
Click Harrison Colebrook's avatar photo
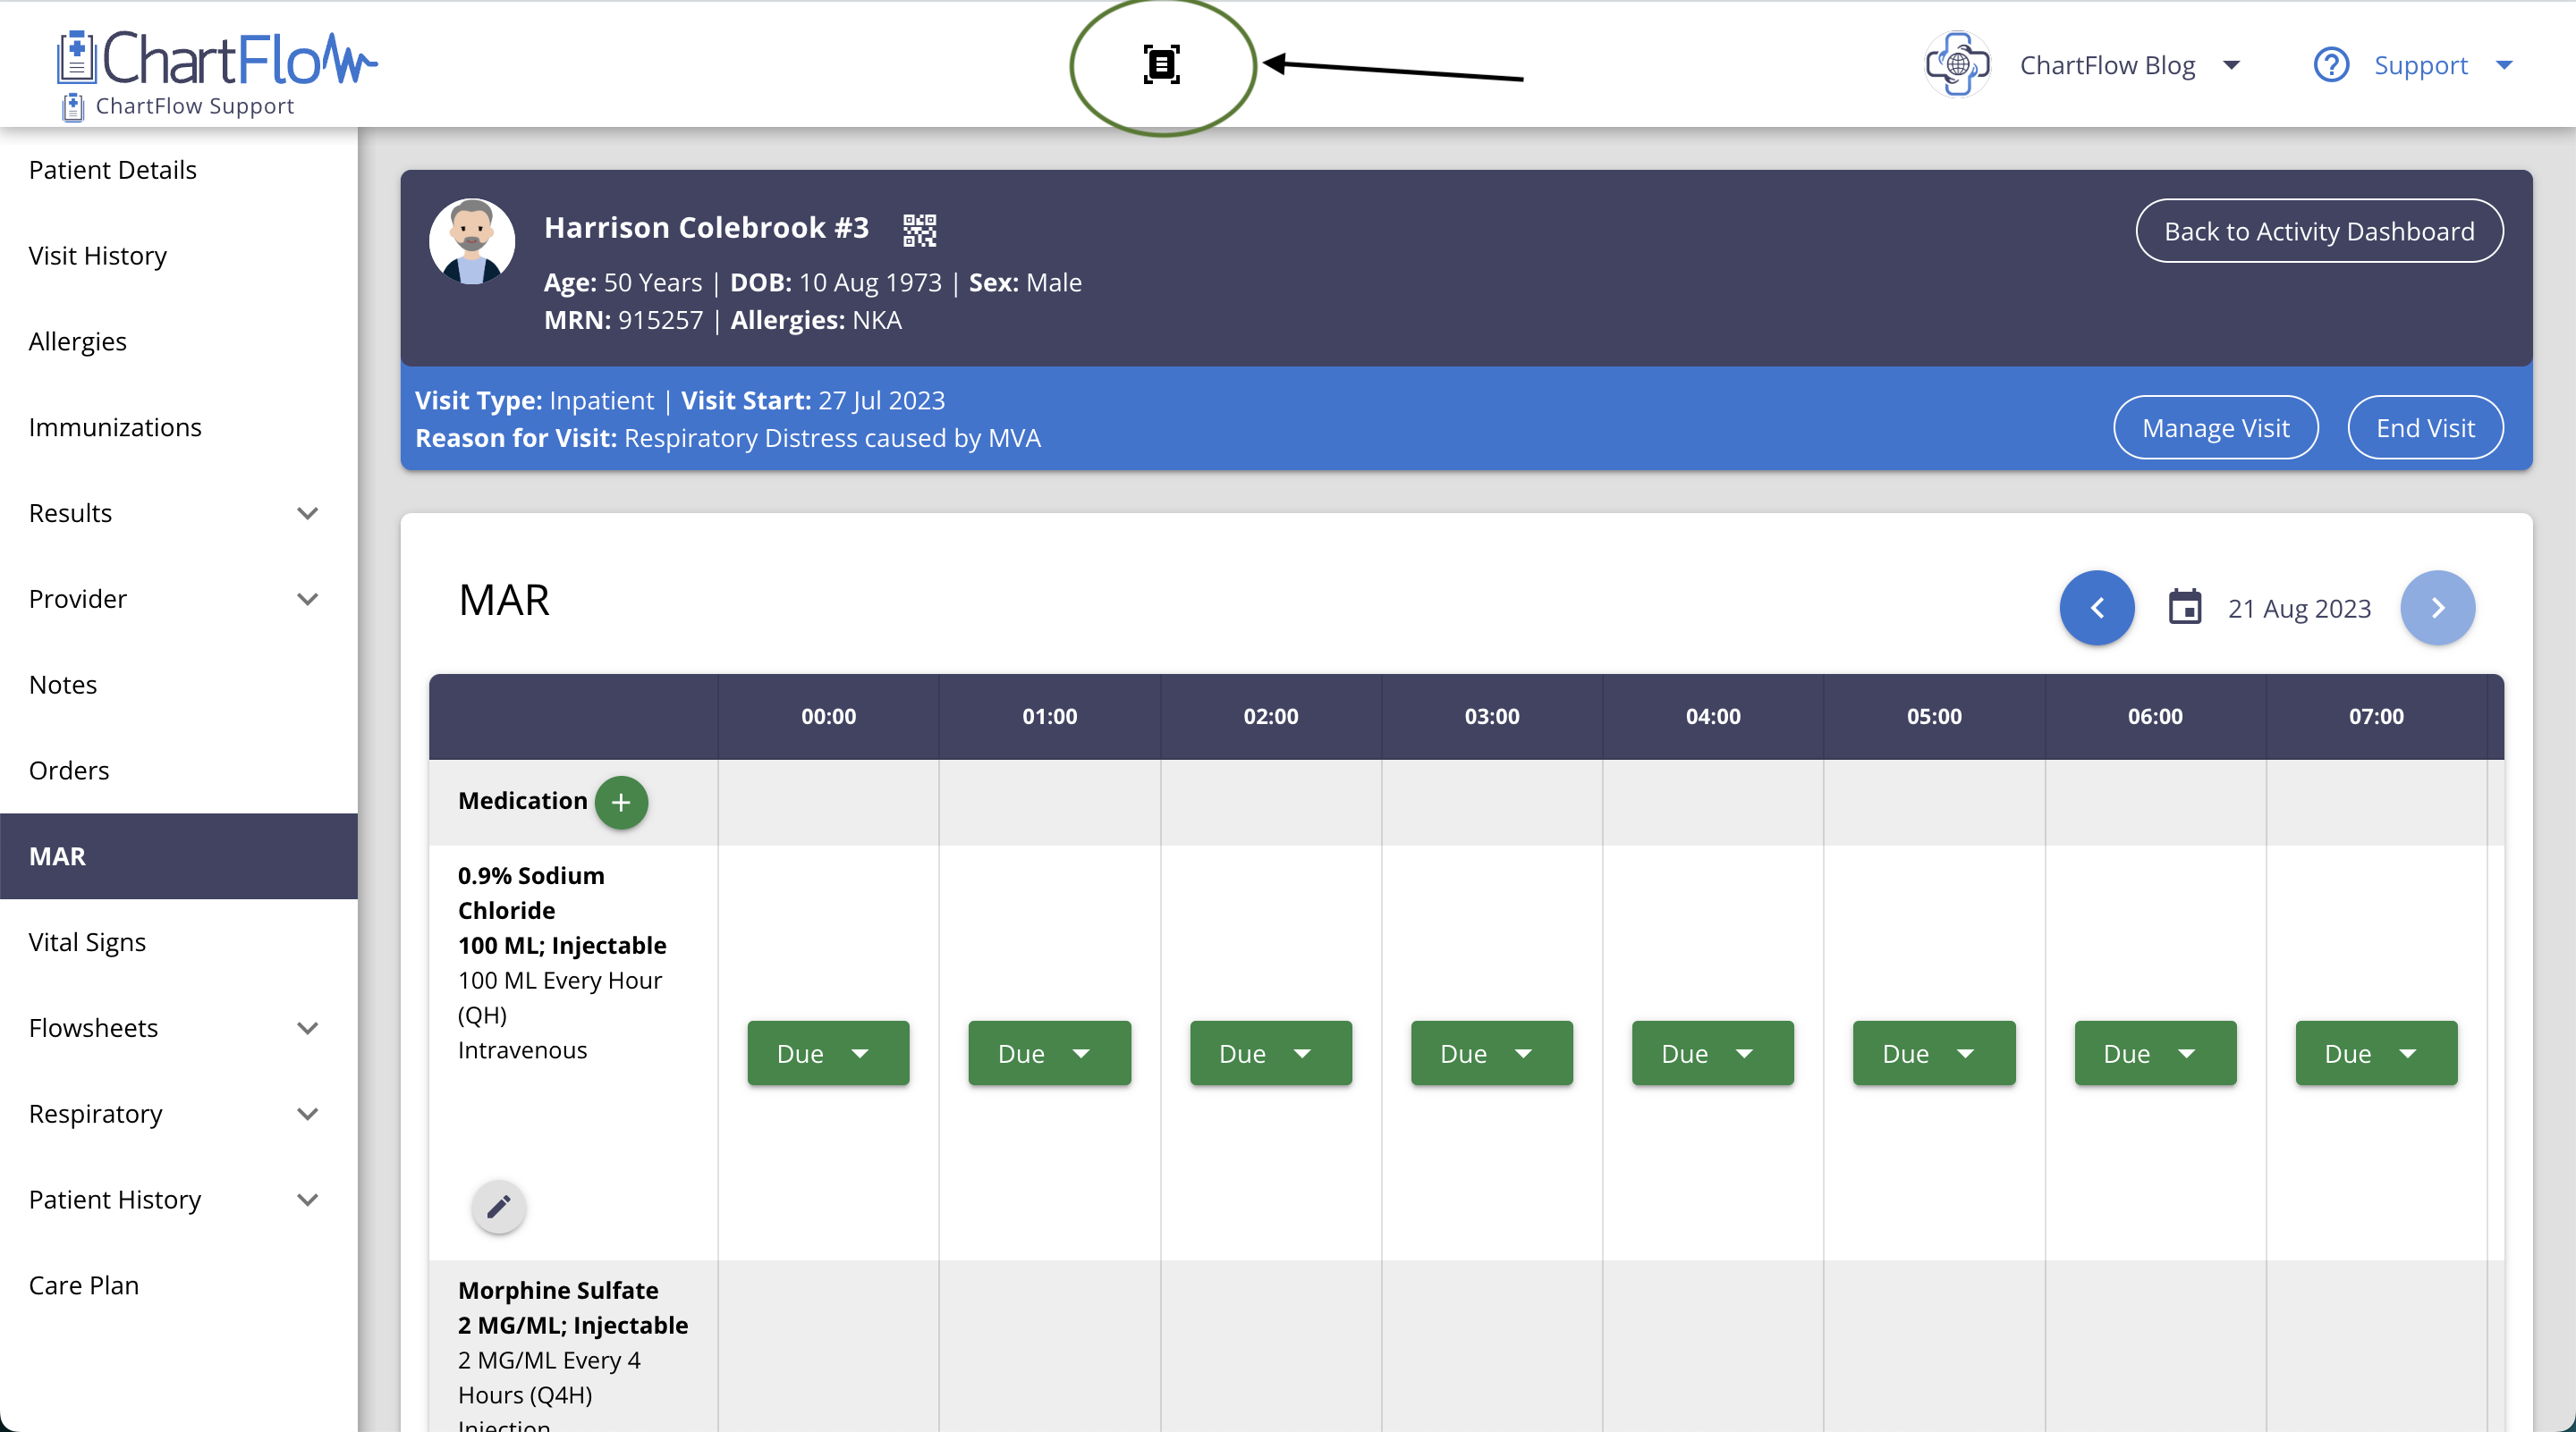[x=472, y=240]
